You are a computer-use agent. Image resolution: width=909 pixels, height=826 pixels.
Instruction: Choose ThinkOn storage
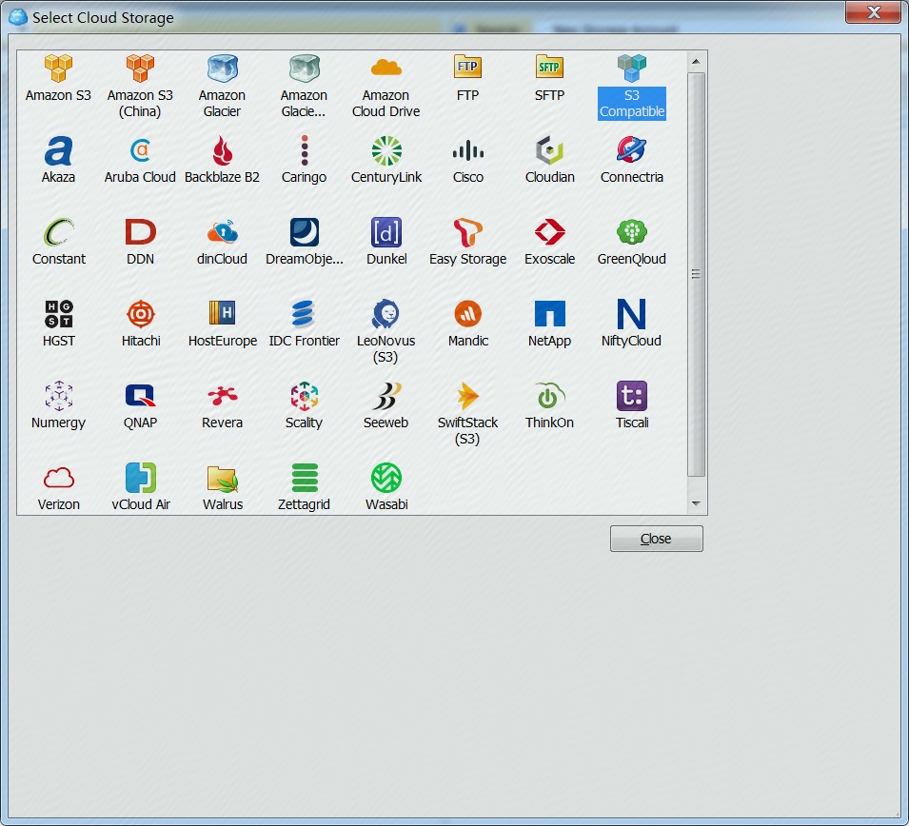pos(549,396)
